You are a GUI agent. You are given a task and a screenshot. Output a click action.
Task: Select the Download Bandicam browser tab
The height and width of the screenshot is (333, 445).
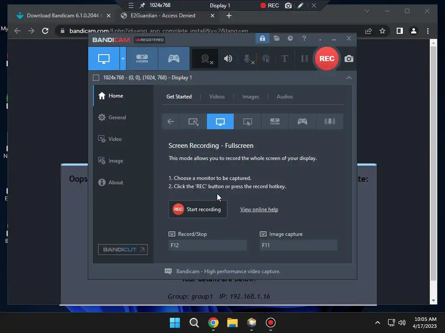click(x=63, y=16)
